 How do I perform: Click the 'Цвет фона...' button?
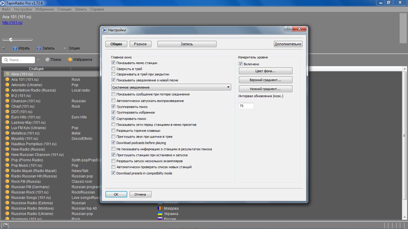click(x=266, y=71)
